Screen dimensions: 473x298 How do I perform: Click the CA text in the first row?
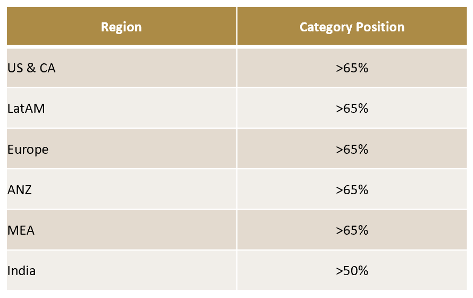47,68
